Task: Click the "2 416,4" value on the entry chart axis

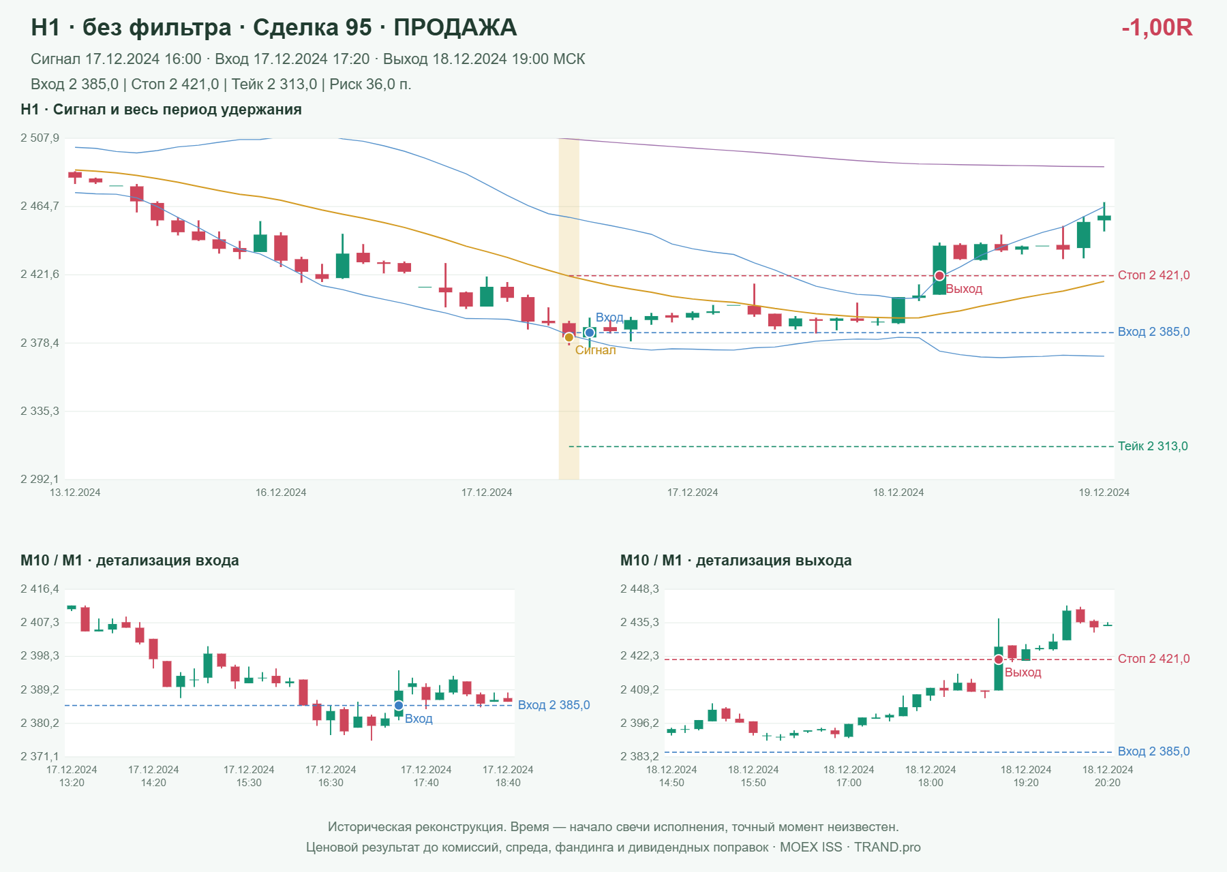Action: [x=40, y=589]
